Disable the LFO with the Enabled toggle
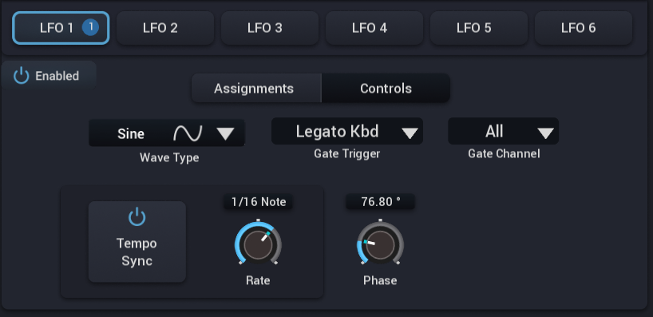653x317 pixels. 49,76
